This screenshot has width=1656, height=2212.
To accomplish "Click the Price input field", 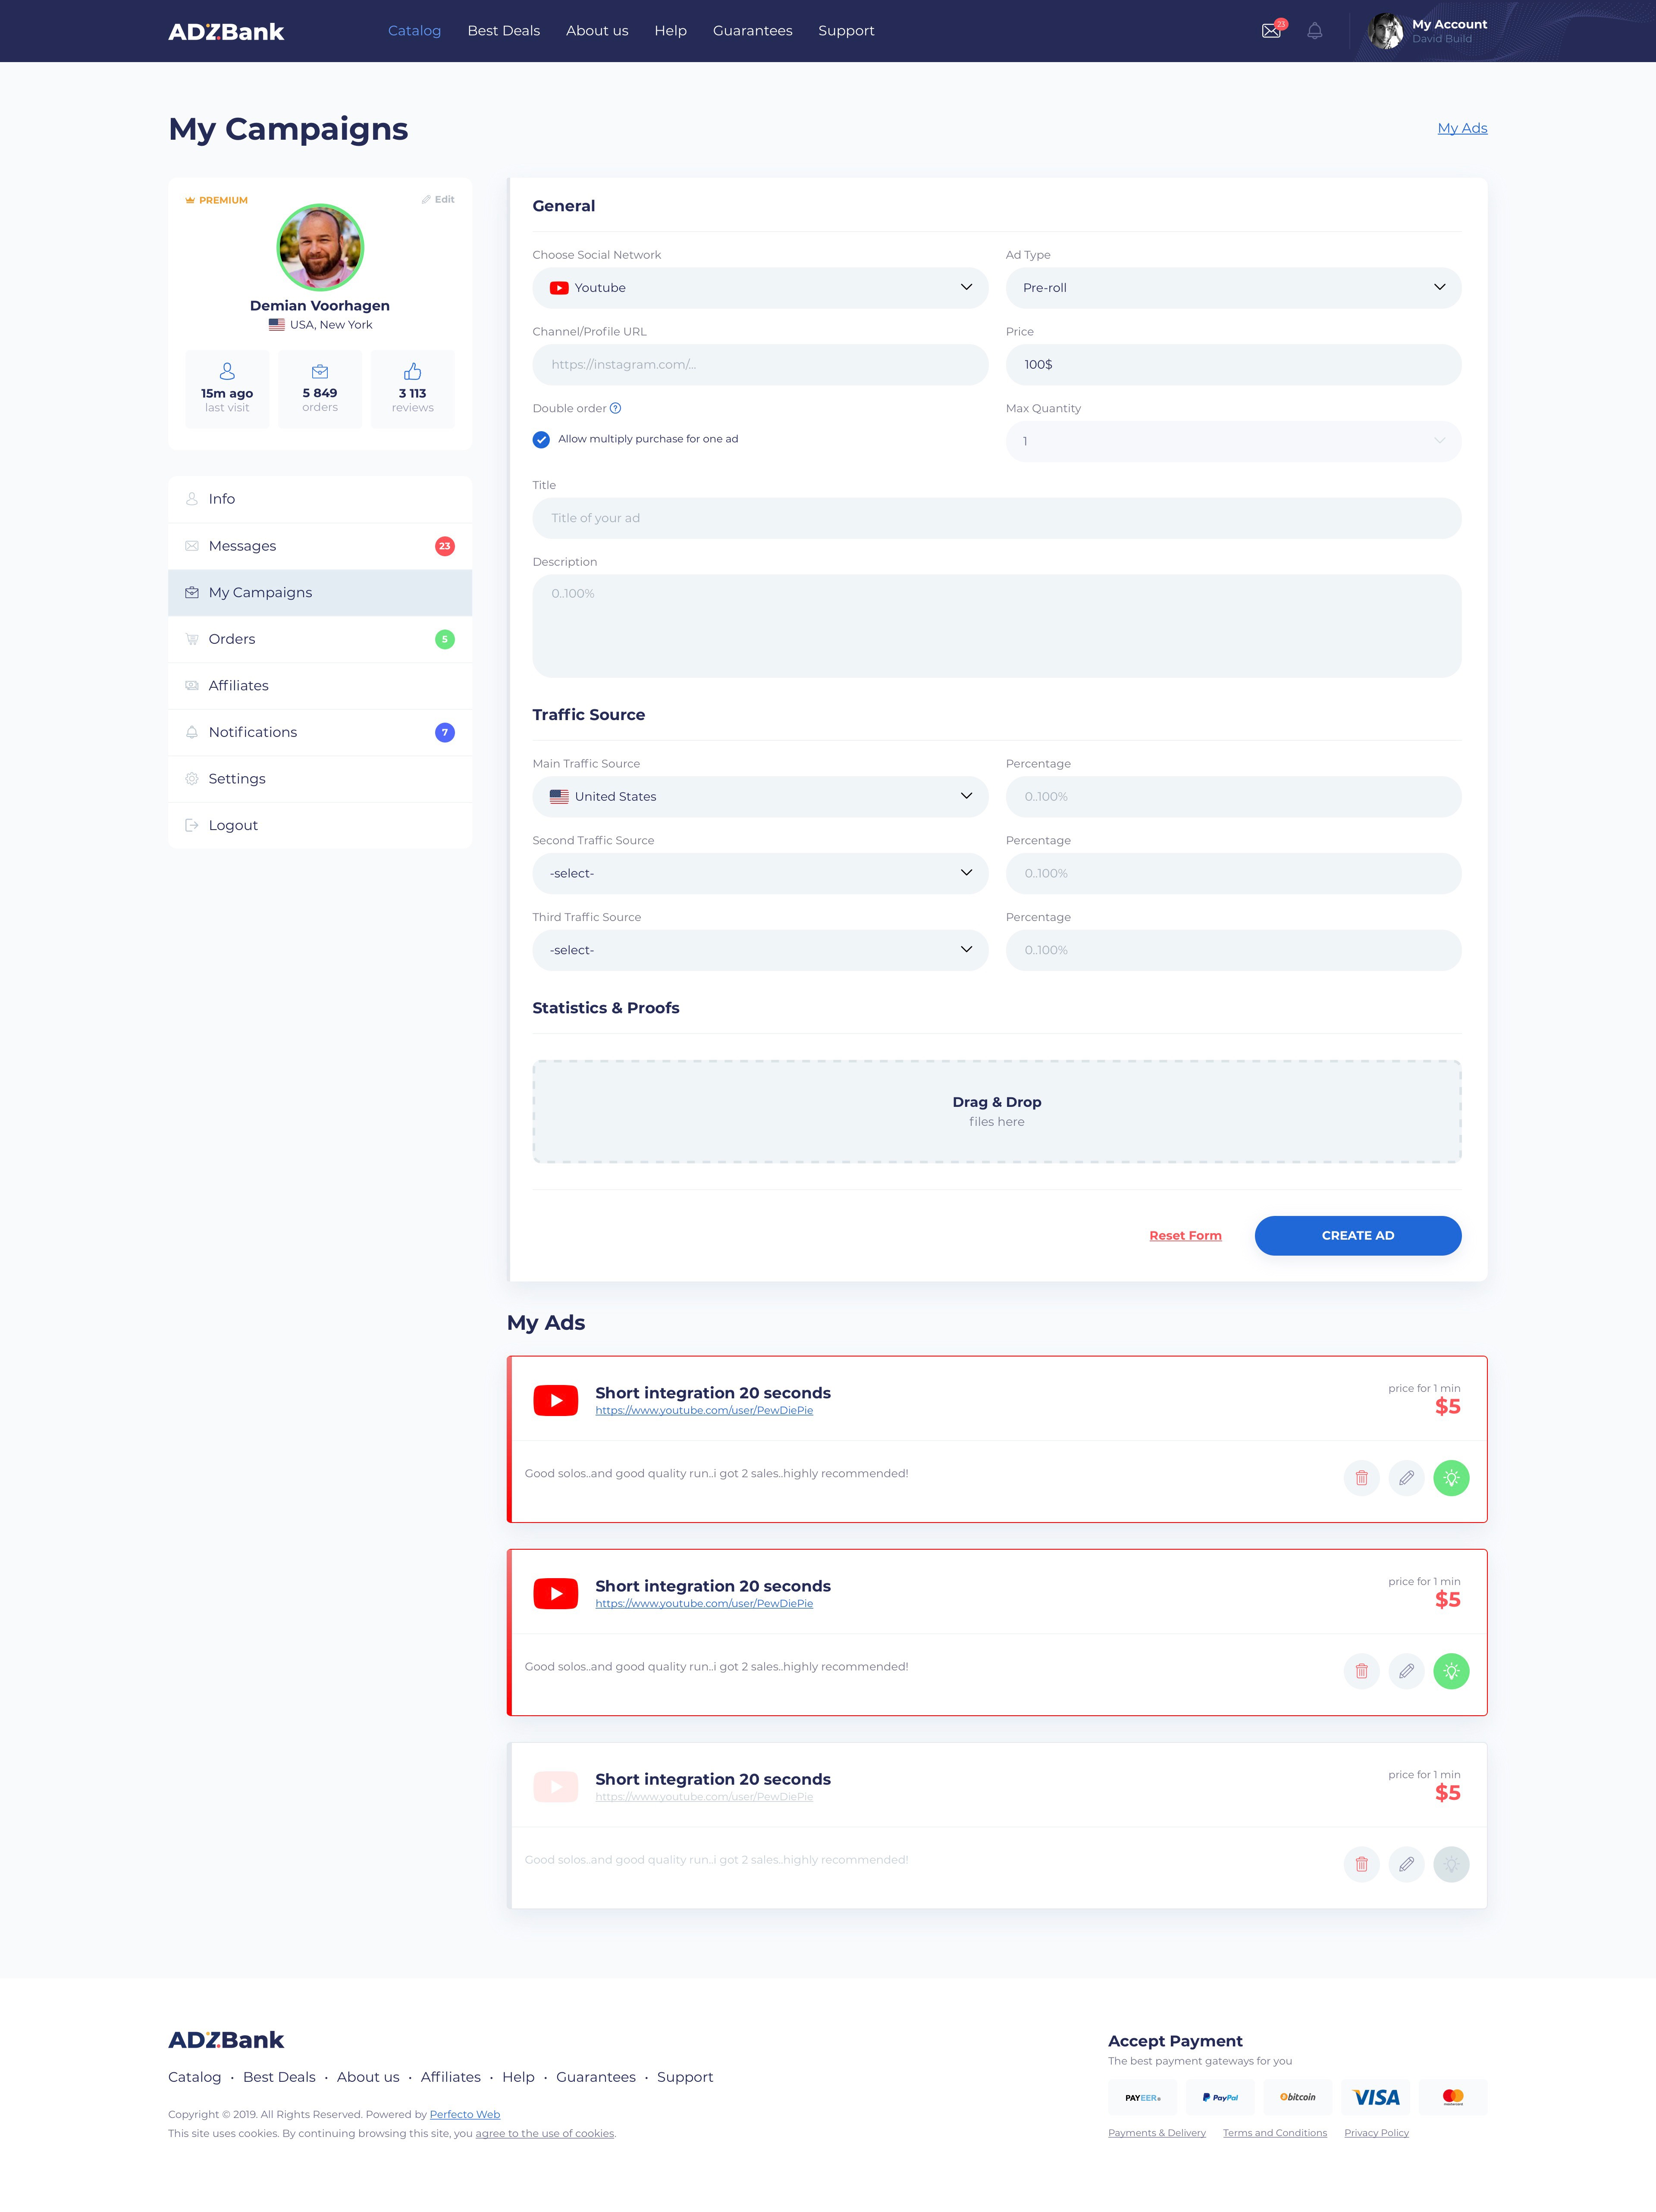I will [x=1233, y=364].
